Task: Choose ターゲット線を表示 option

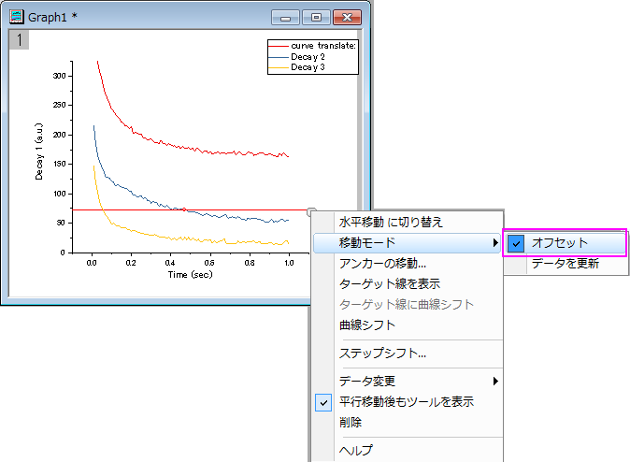Action: [390, 284]
